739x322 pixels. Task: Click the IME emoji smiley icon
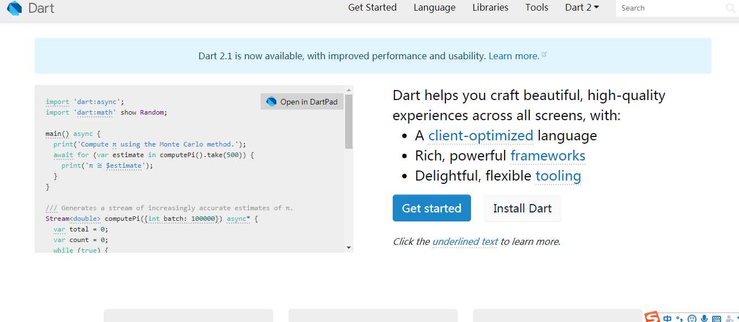[692, 319]
